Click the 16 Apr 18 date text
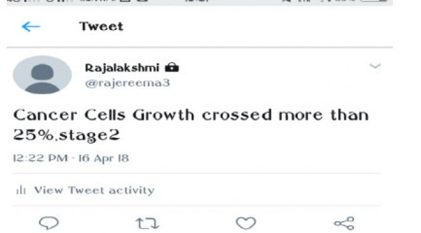421x233 pixels. point(103,158)
